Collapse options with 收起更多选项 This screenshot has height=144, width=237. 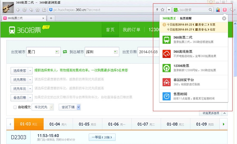tap(213, 113)
